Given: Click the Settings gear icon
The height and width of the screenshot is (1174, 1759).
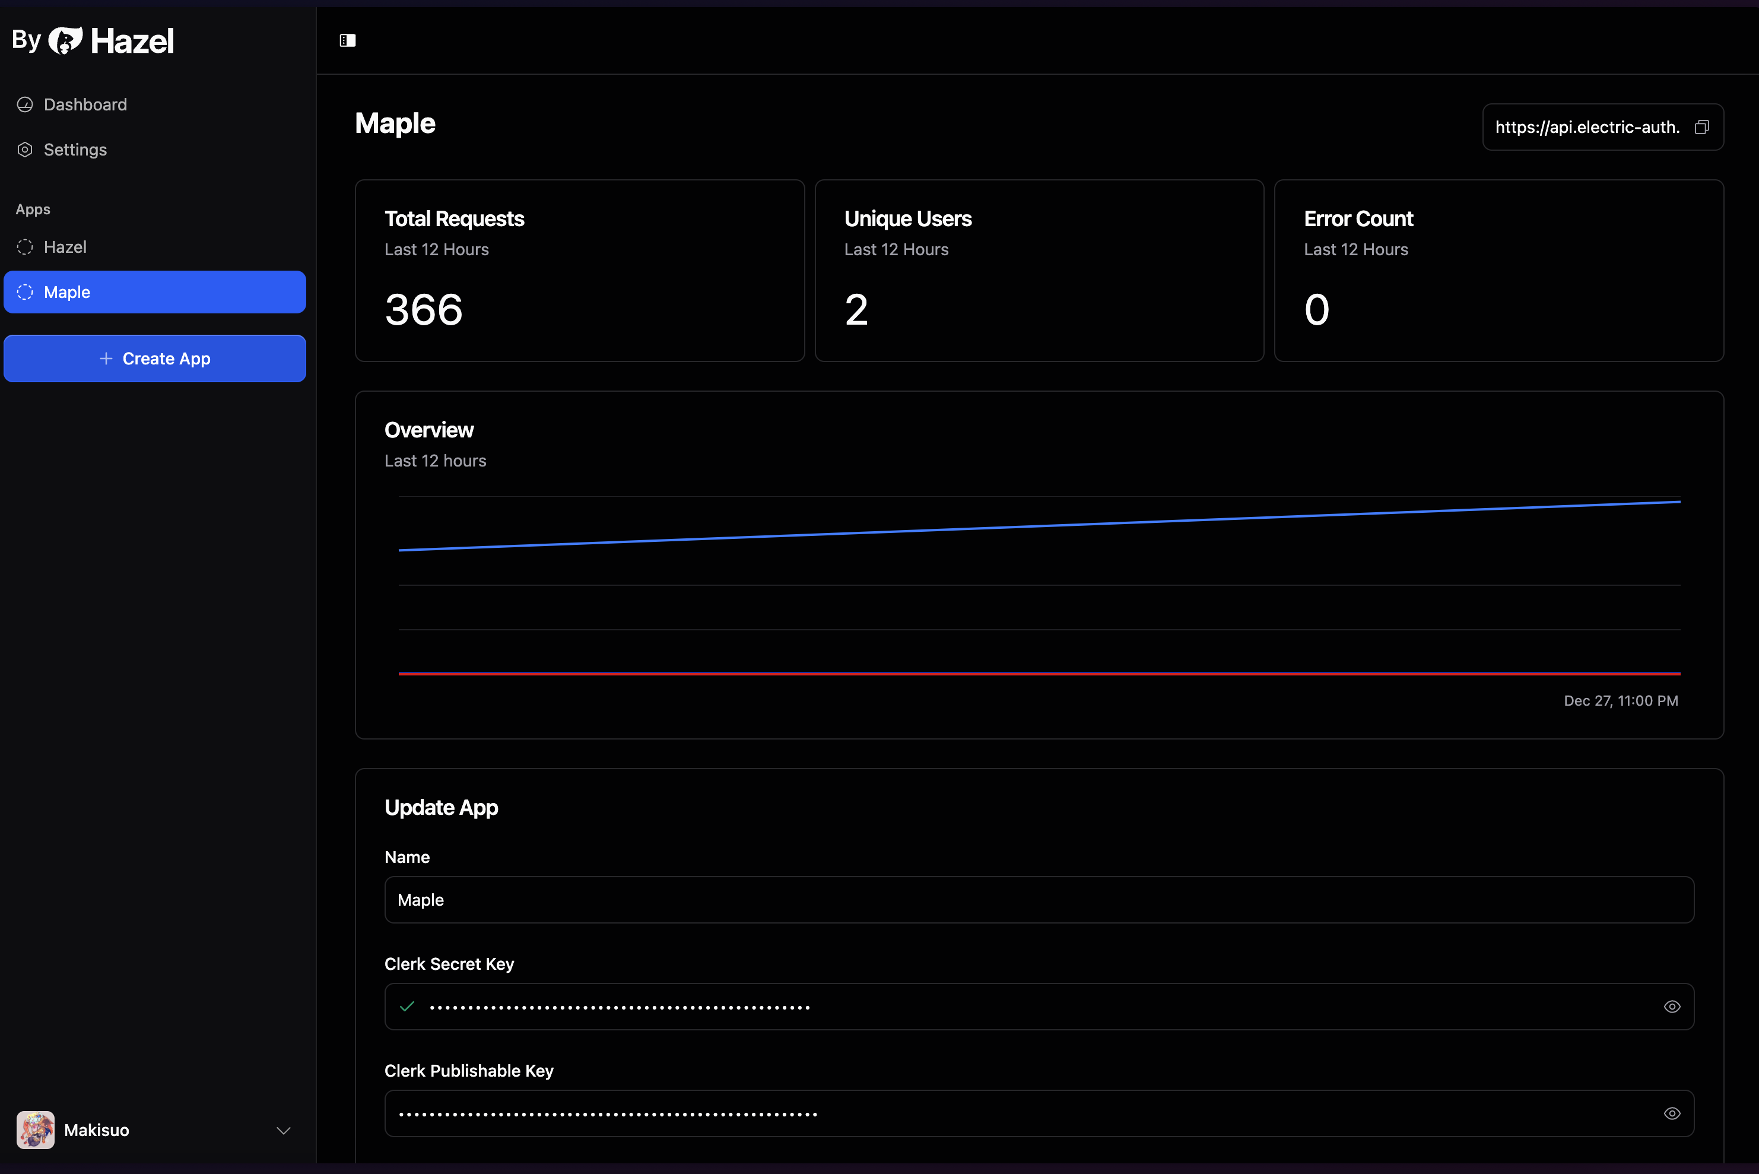Looking at the screenshot, I should pyautogui.click(x=25, y=150).
